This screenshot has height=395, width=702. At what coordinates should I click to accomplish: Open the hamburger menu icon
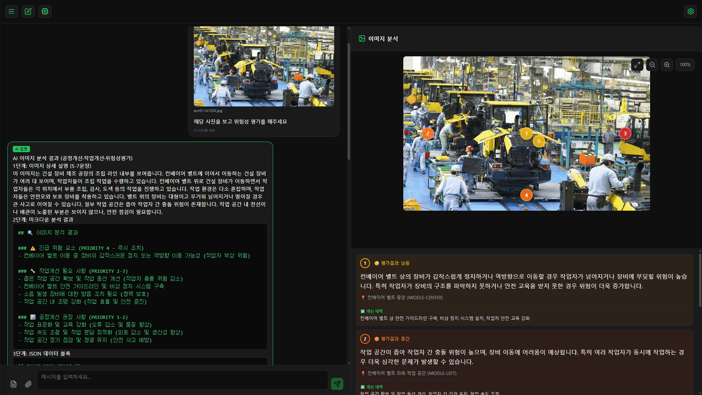click(x=11, y=11)
